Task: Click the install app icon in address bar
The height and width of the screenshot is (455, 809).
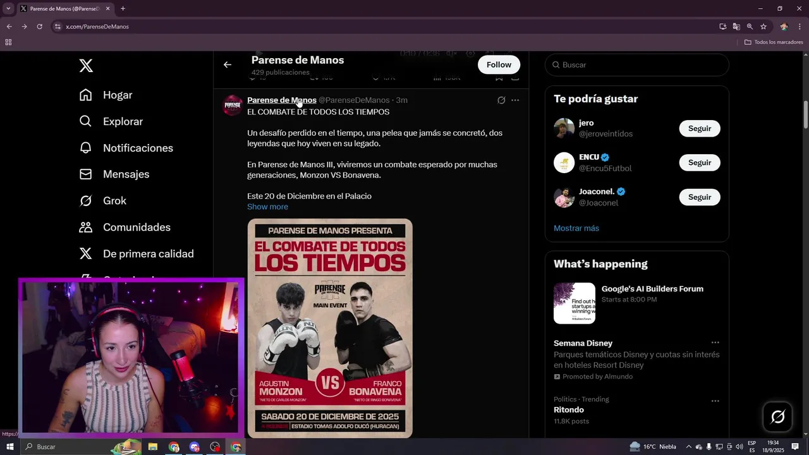Action: pyautogui.click(x=722, y=27)
